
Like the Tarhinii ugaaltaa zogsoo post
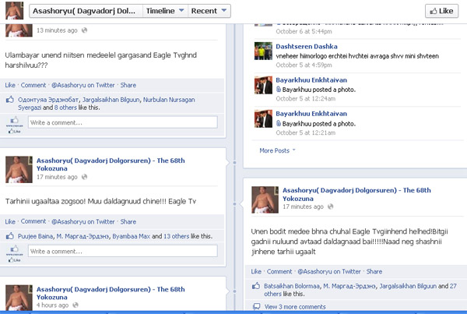[x=10, y=221]
